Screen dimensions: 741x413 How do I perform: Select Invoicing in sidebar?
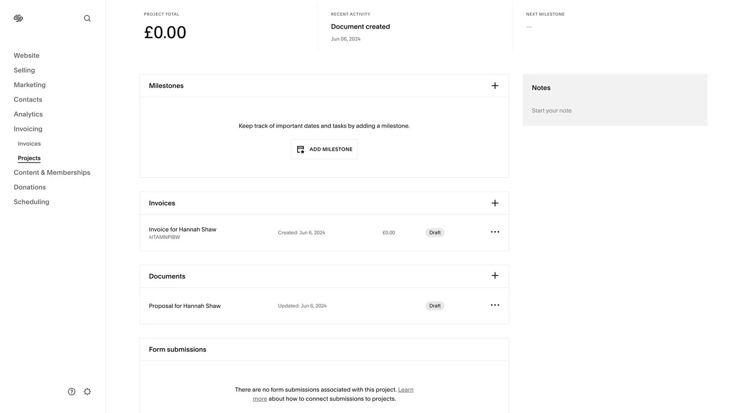point(28,129)
